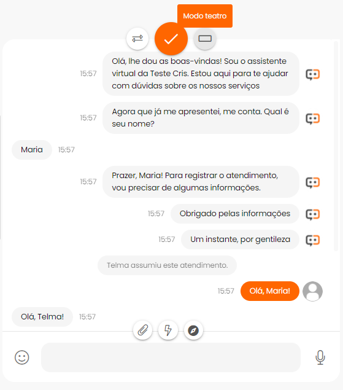Open quick replies via the lightning bolt icon
Image resolution: width=343 pixels, height=390 pixels.
[168, 330]
